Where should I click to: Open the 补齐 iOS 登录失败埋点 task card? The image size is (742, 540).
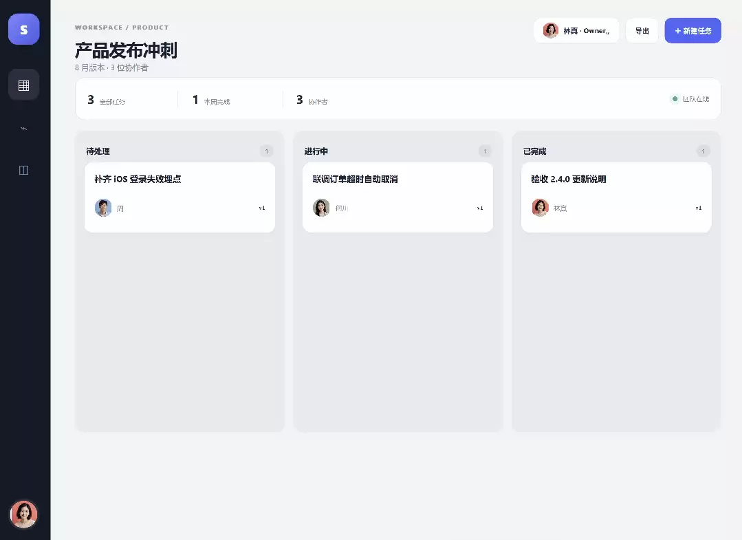(x=179, y=197)
